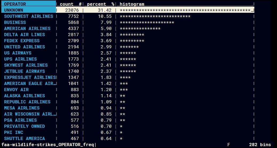Click percent cell 5.90

tap(106, 28)
